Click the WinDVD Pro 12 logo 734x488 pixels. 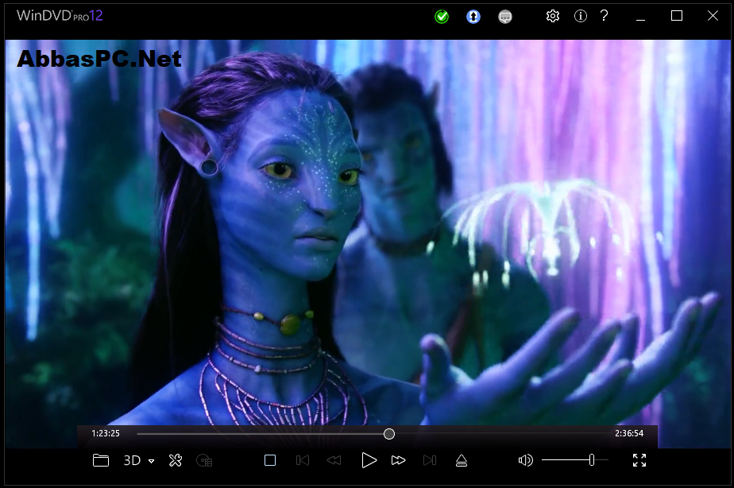[60, 15]
